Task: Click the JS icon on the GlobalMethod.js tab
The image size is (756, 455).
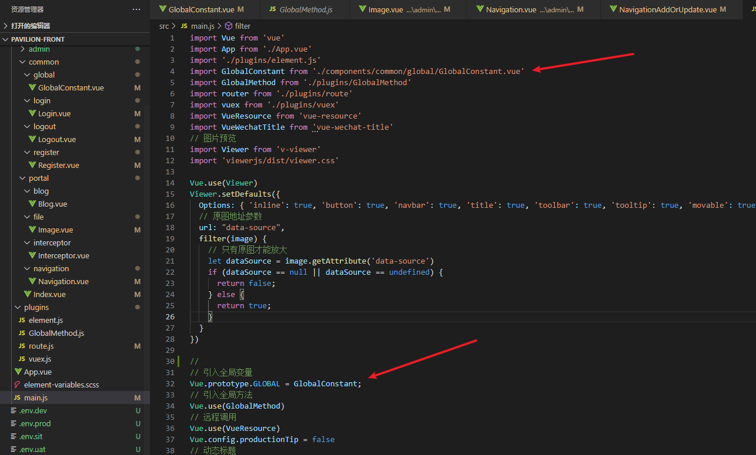Action: click(x=273, y=9)
